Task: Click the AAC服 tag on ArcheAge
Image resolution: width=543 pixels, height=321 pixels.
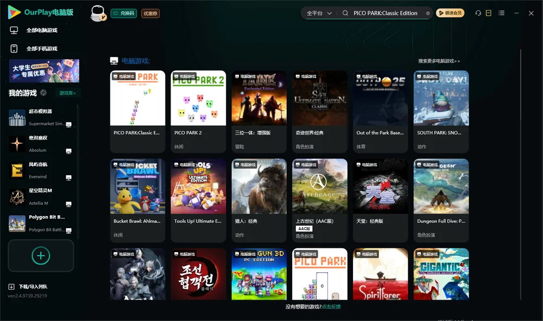Action: (x=304, y=229)
